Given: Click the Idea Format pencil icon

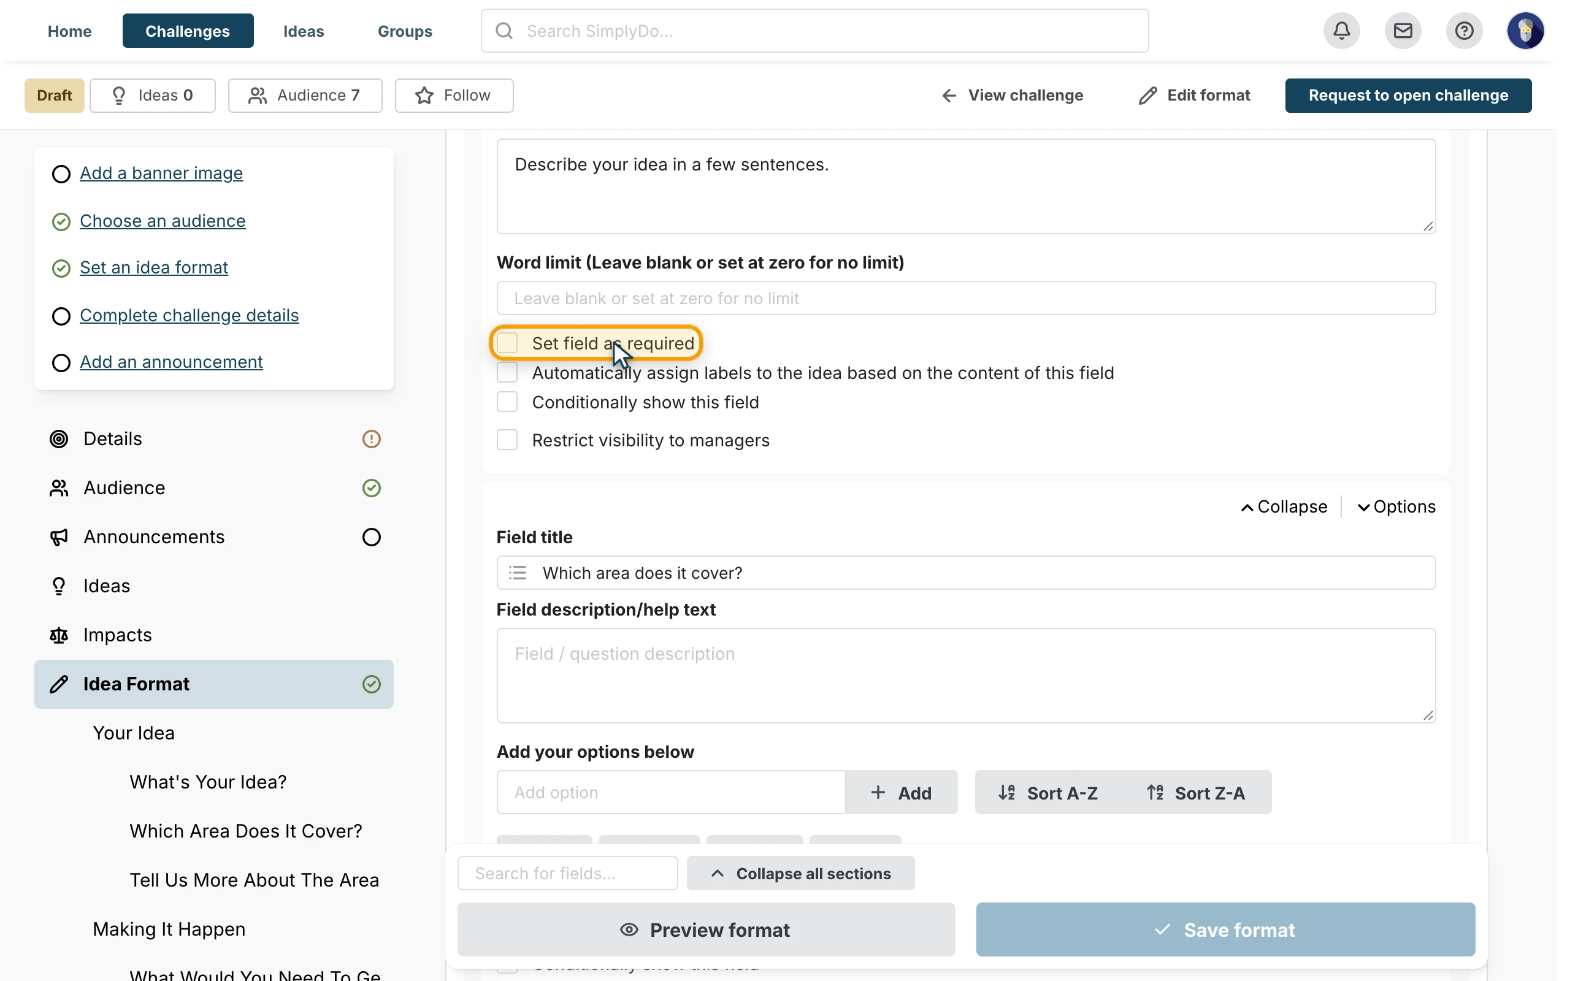Looking at the screenshot, I should 59,684.
